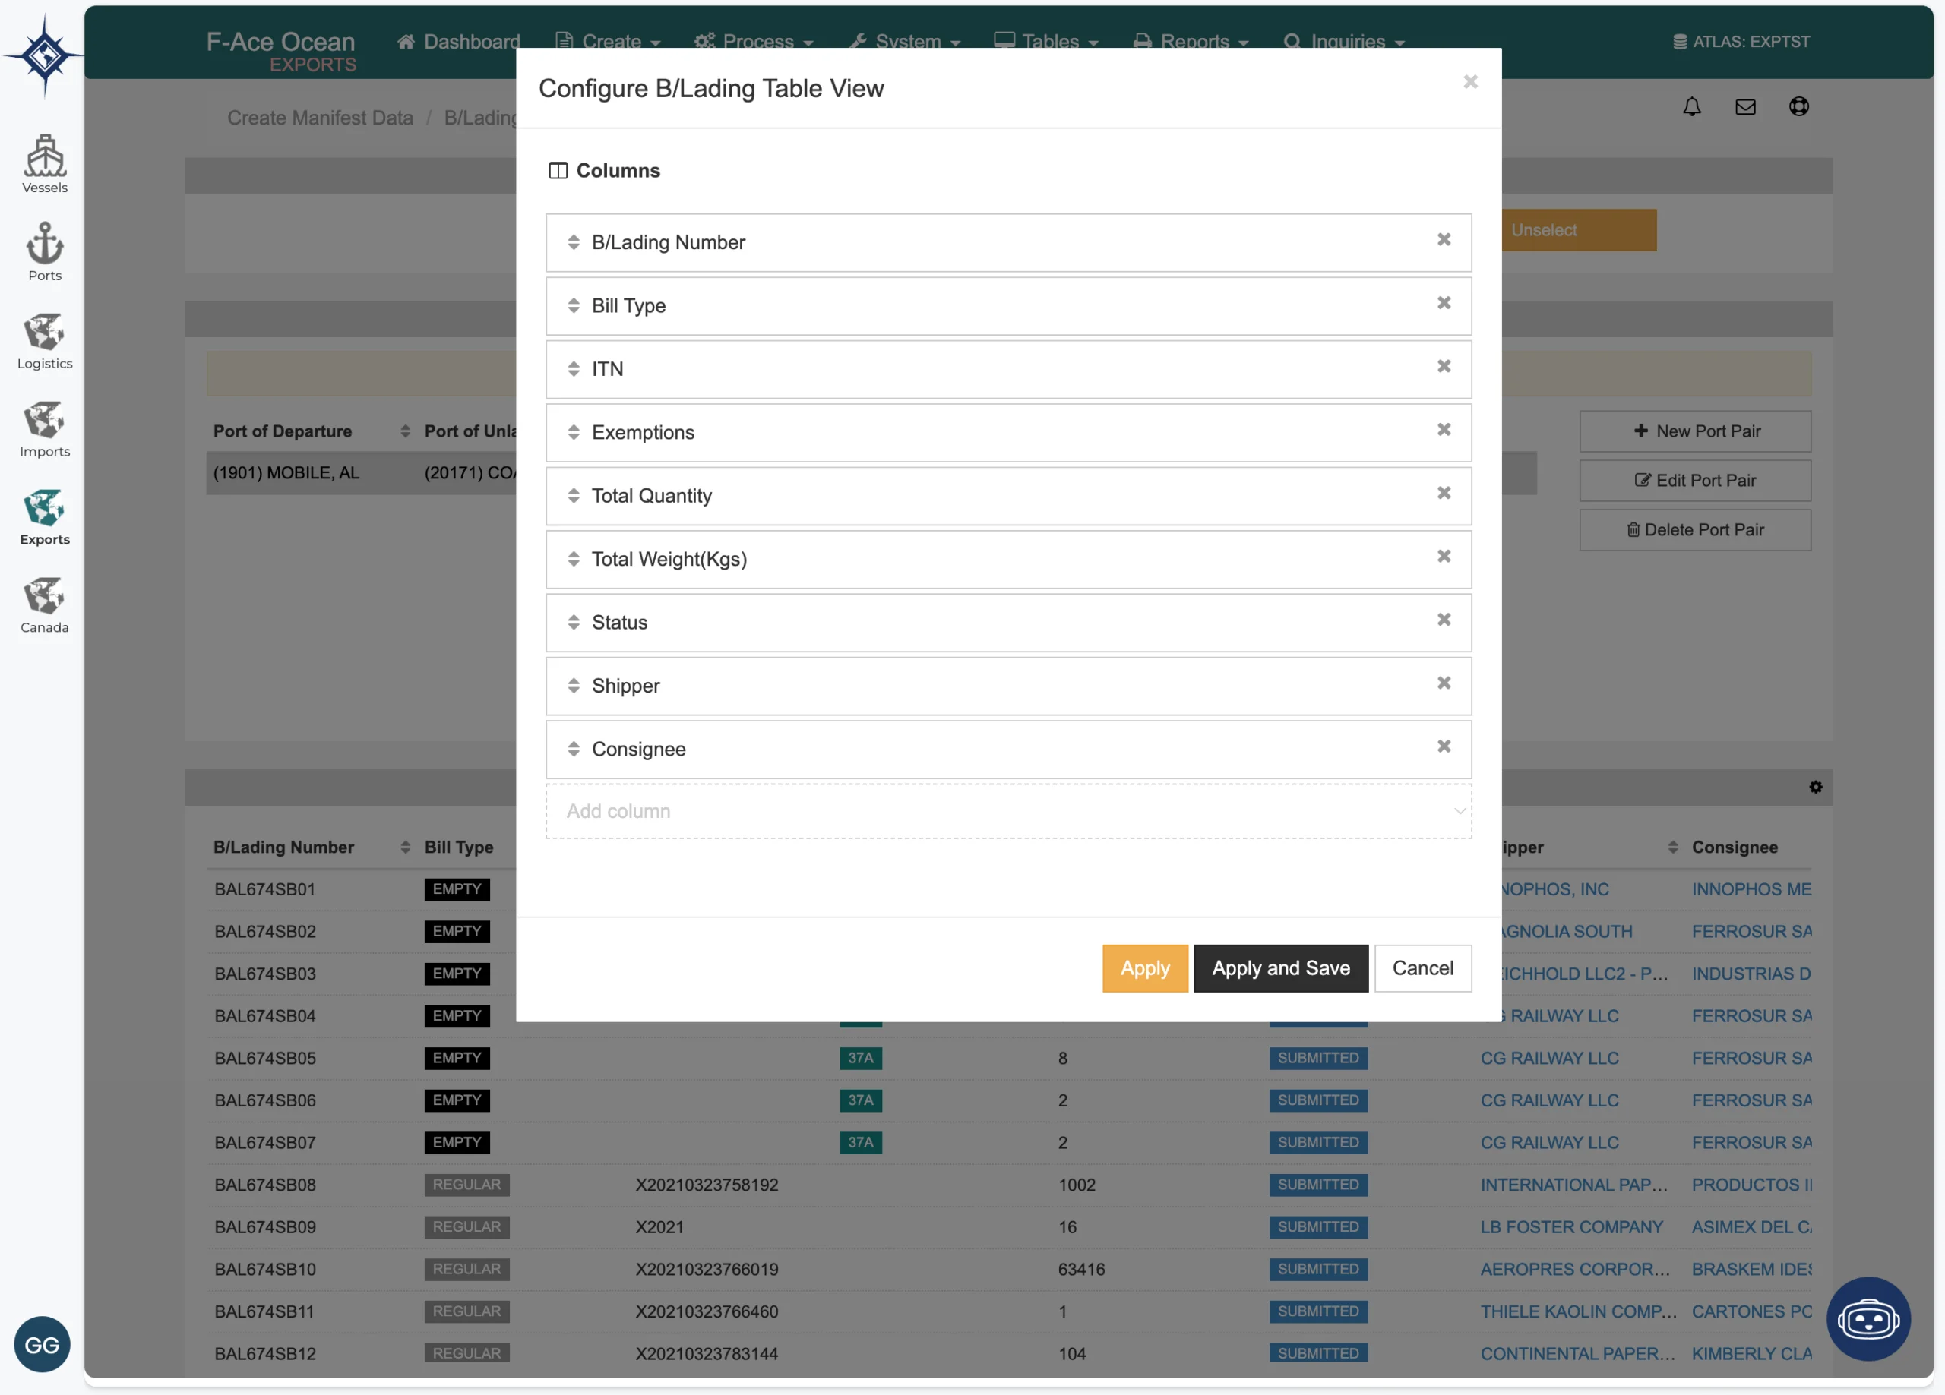The height and width of the screenshot is (1395, 1945).
Task: Open the Canada sidebar icon
Action: [45, 603]
